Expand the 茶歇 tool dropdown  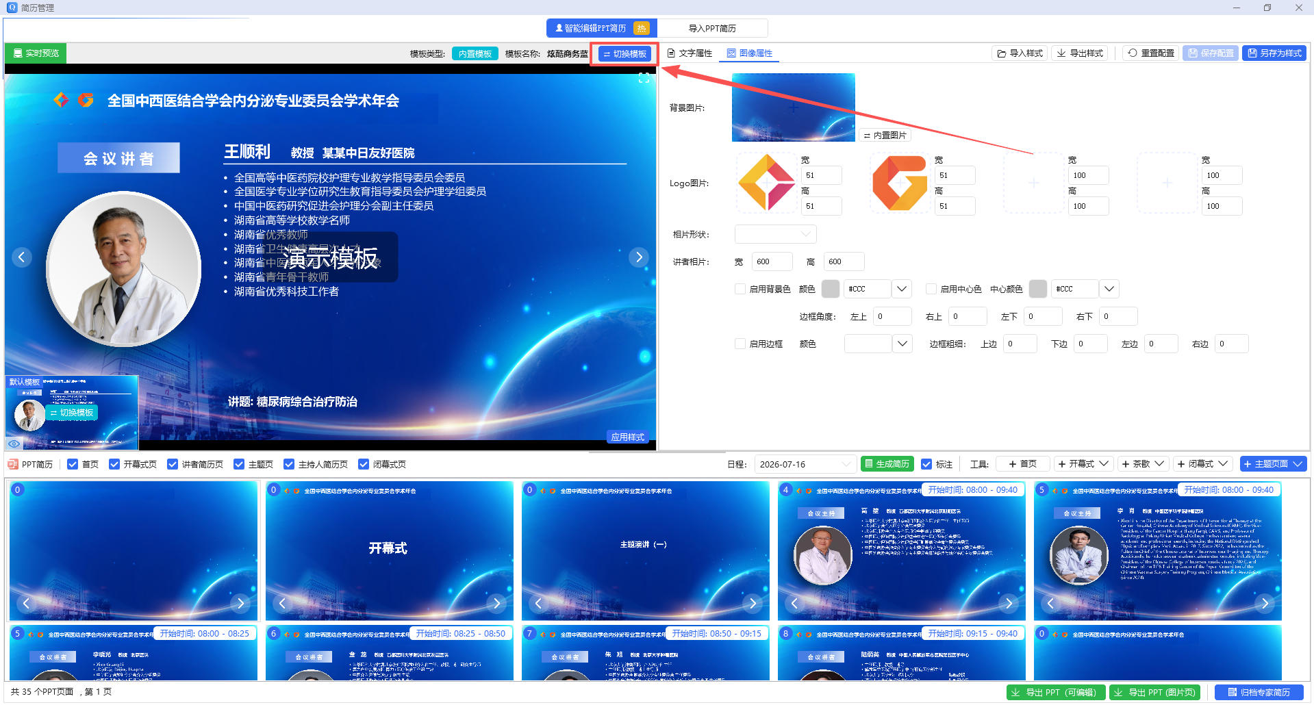pyautogui.click(x=1160, y=464)
